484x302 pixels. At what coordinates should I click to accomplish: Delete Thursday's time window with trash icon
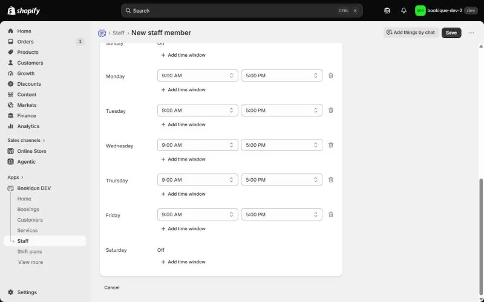(330, 179)
